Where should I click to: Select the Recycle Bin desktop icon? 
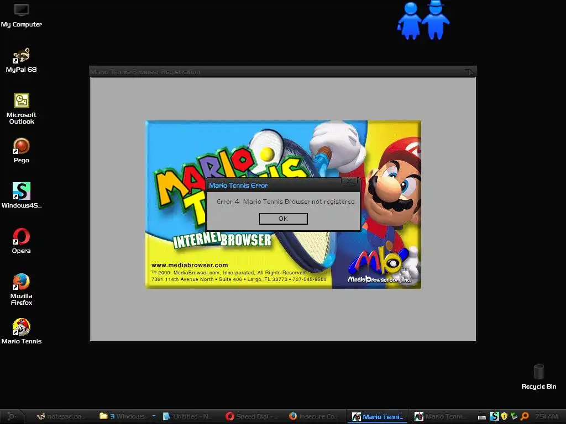pos(538,377)
